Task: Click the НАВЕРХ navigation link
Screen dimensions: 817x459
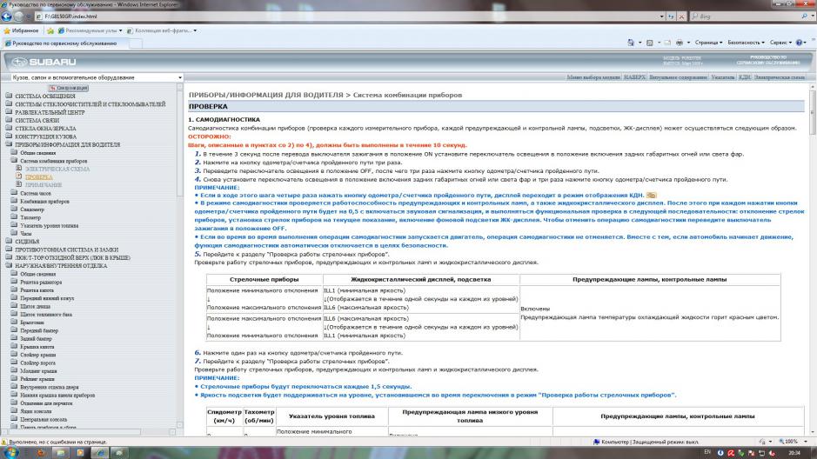Action: click(634, 77)
